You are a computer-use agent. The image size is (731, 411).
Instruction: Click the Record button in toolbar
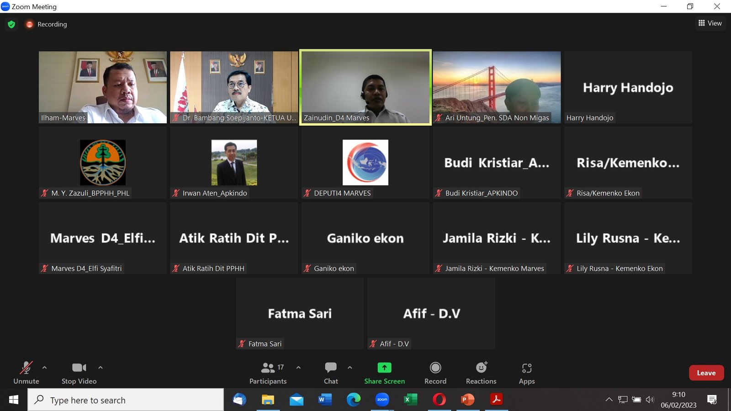click(x=435, y=373)
